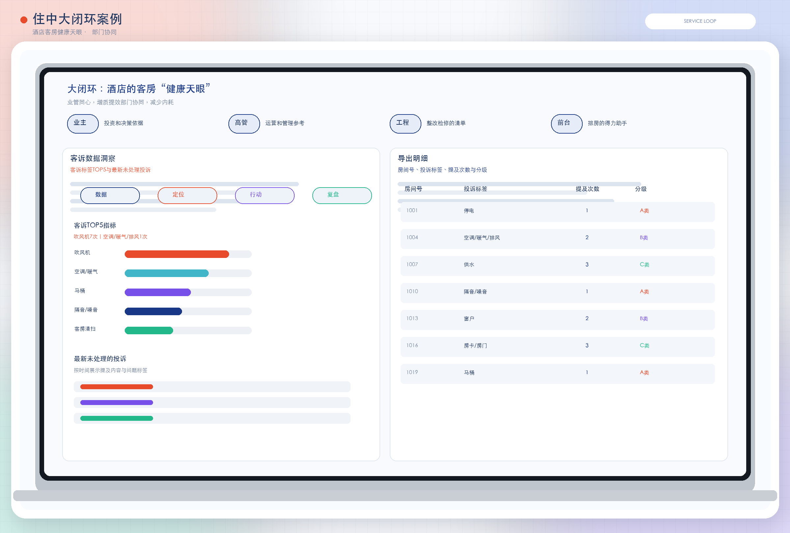Open the green unprocessed complaint item
This screenshot has width=790, height=533.
pos(212,418)
